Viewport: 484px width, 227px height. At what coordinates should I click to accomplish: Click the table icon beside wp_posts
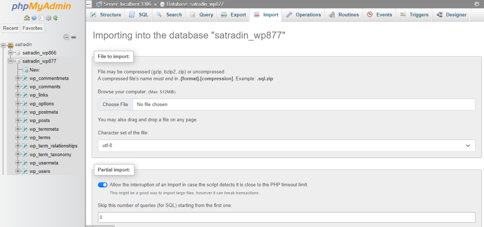tap(25, 121)
